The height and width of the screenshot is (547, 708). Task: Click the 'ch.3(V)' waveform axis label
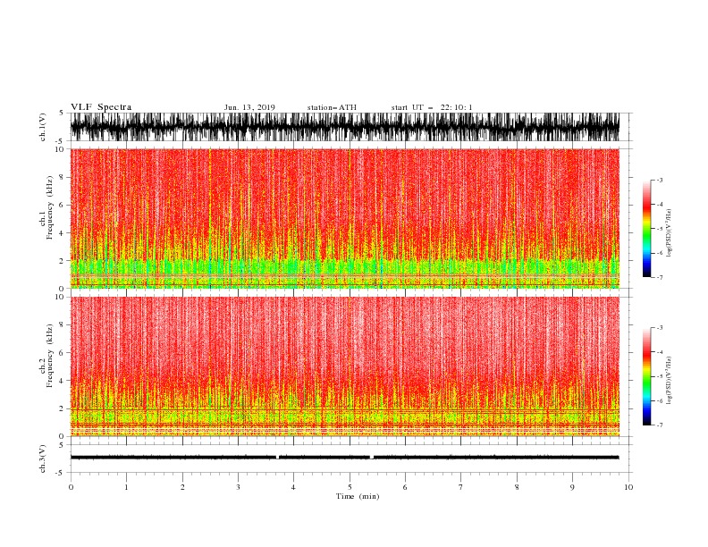43,459
